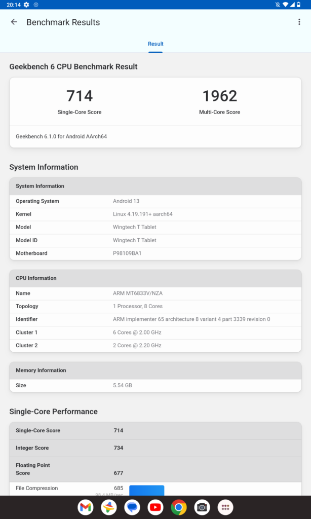
Task: Open the Camera app from the taskbar
Action: (x=202, y=507)
